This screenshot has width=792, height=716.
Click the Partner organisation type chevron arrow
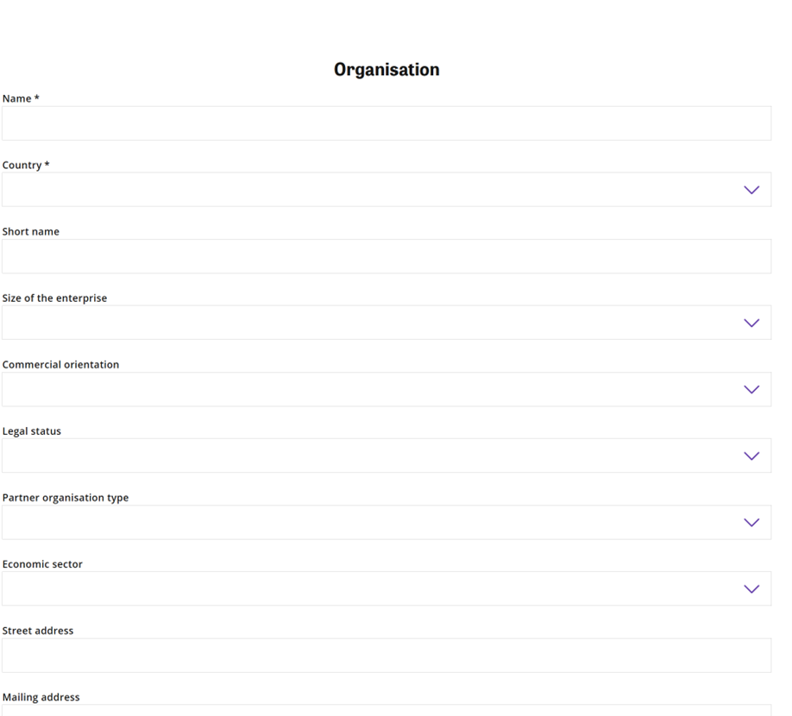tap(751, 522)
